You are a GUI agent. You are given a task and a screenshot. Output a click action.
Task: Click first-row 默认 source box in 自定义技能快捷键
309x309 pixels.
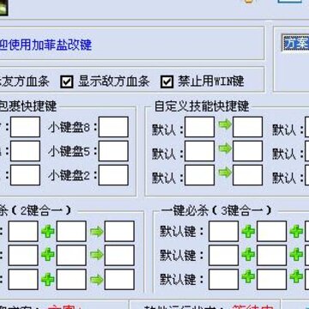pyautogui.click(x=199, y=127)
